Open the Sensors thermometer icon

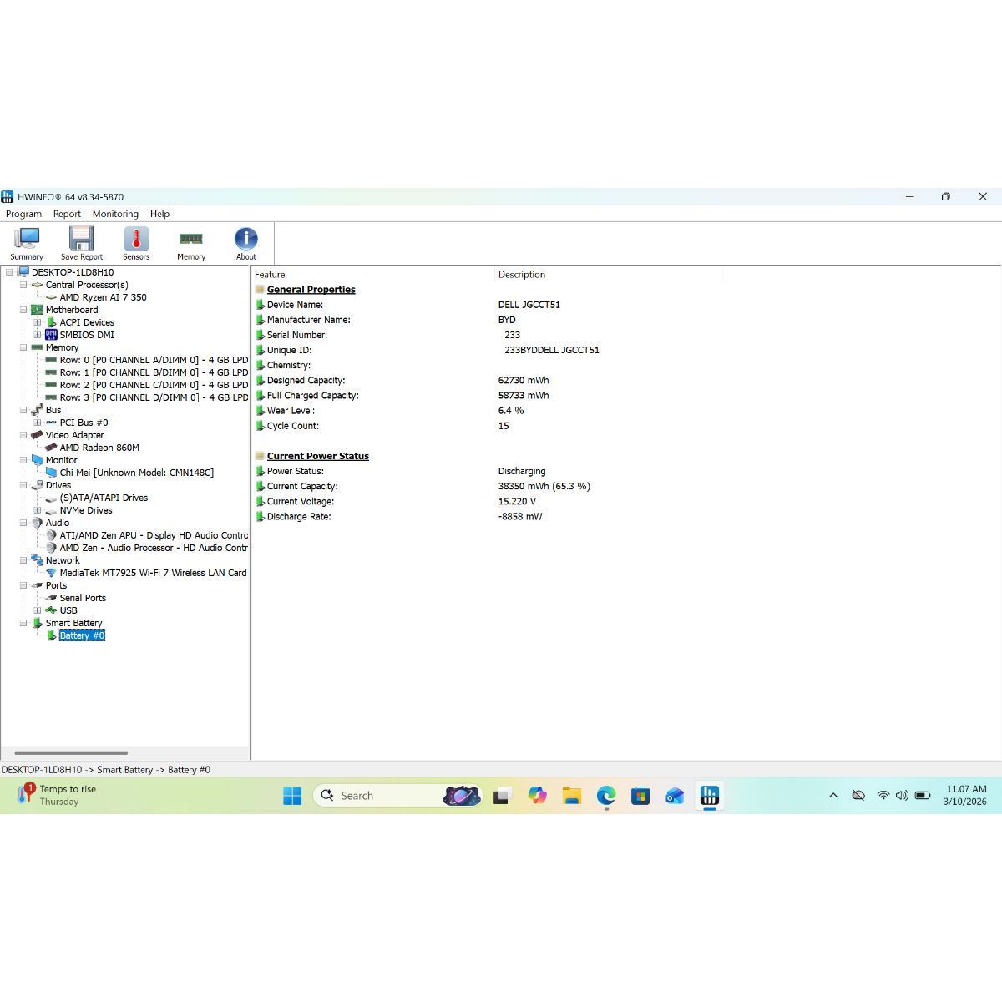click(136, 243)
